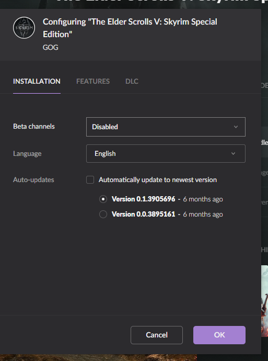The width and height of the screenshot is (268, 361).
Task: Click the Language label text
Action: (x=27, y=154)
